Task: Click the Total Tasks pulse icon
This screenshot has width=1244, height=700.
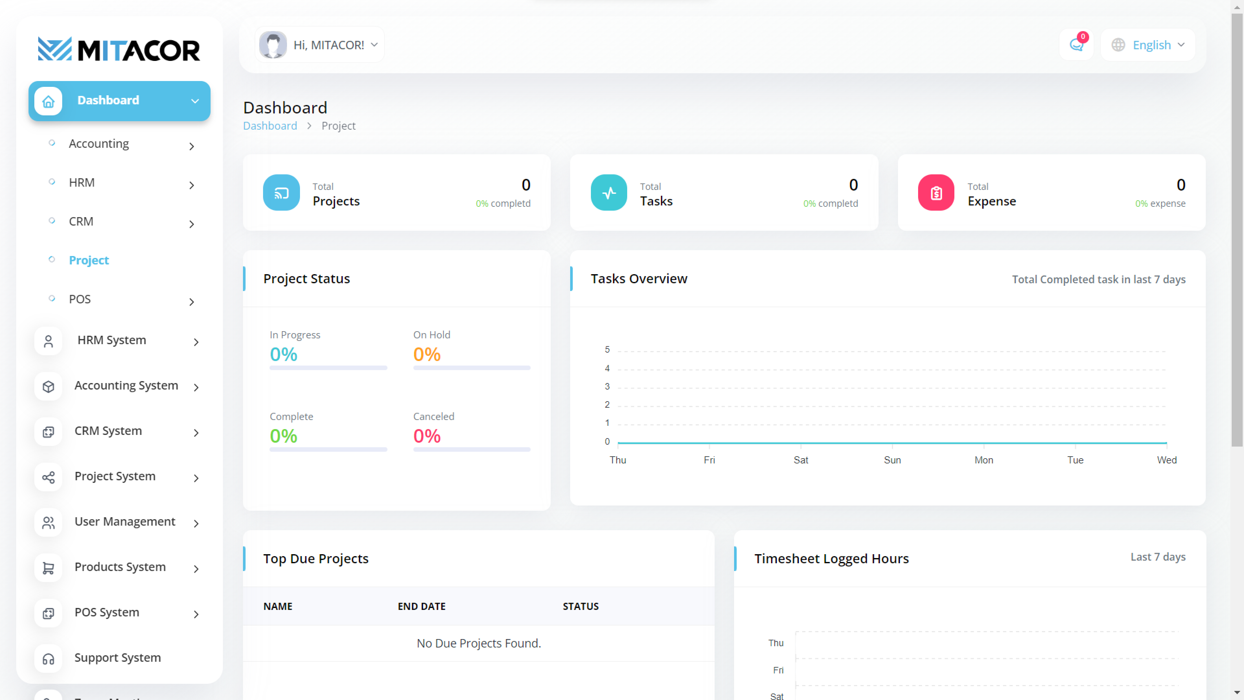Action: point(608,193)
